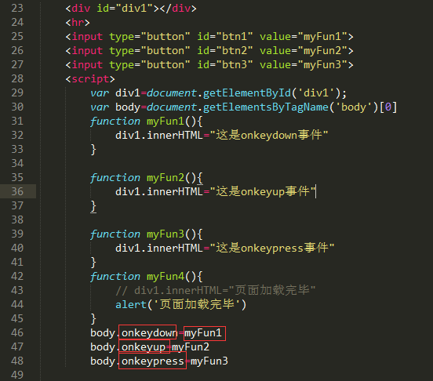Viewport: 433px width, 381px height.
Task: Click onkeypress on line 48
Action: point(153,361)
